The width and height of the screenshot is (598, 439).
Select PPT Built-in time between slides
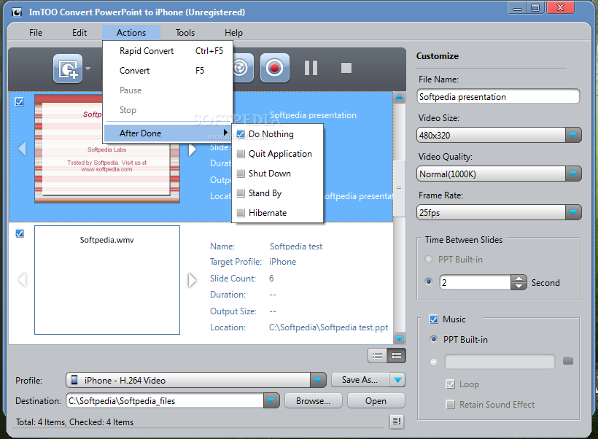pyautogui.click(x=429, y=260)
